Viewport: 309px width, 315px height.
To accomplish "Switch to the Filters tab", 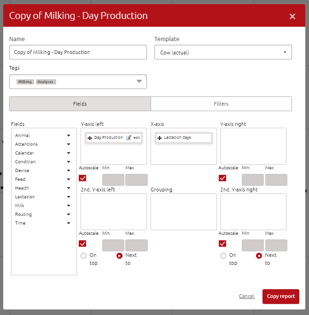I will 221,104.
